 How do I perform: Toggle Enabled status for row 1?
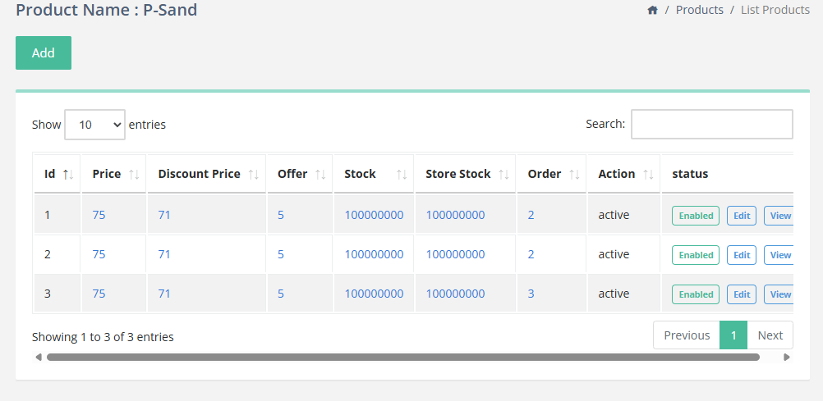point(696,216)
